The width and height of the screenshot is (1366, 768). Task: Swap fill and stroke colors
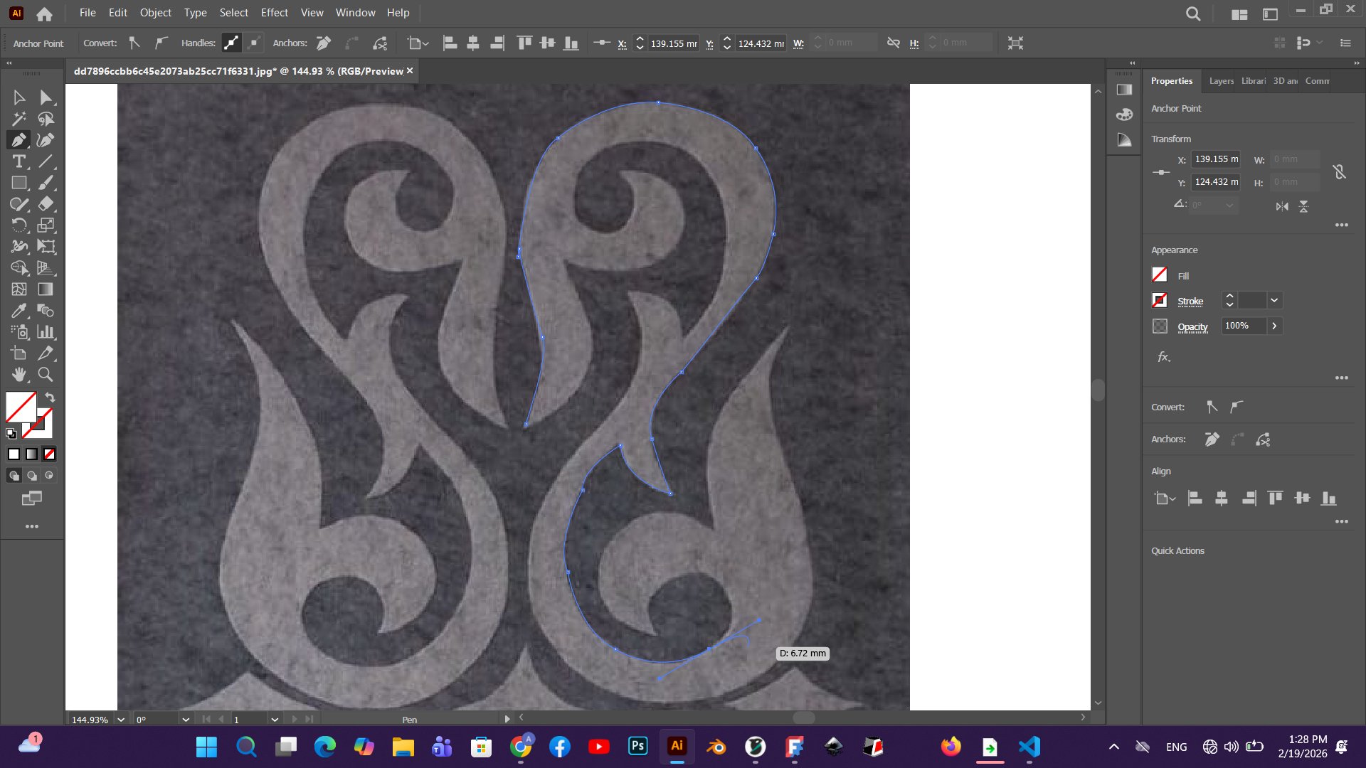(x=50, y=398)
